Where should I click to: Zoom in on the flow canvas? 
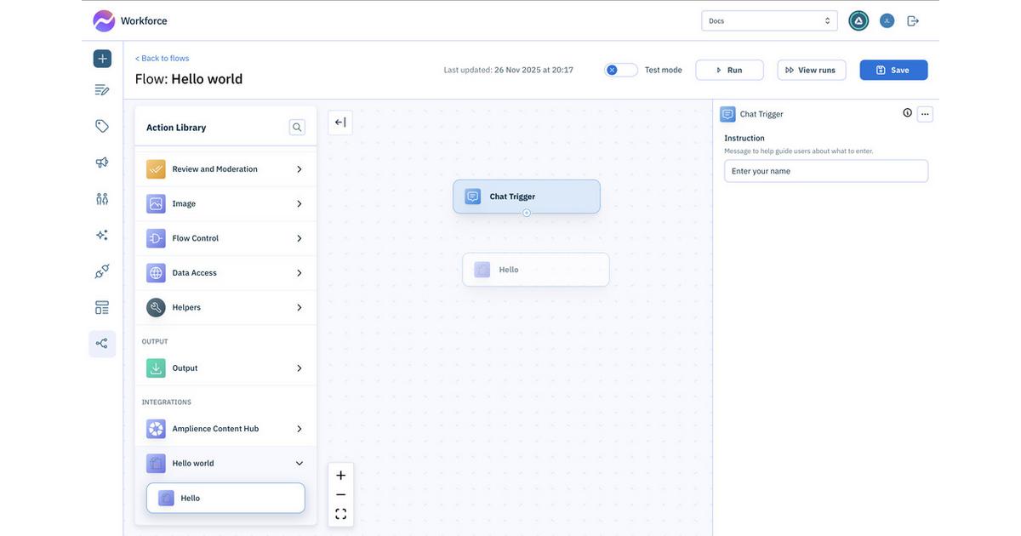click(x=340, y=476)
